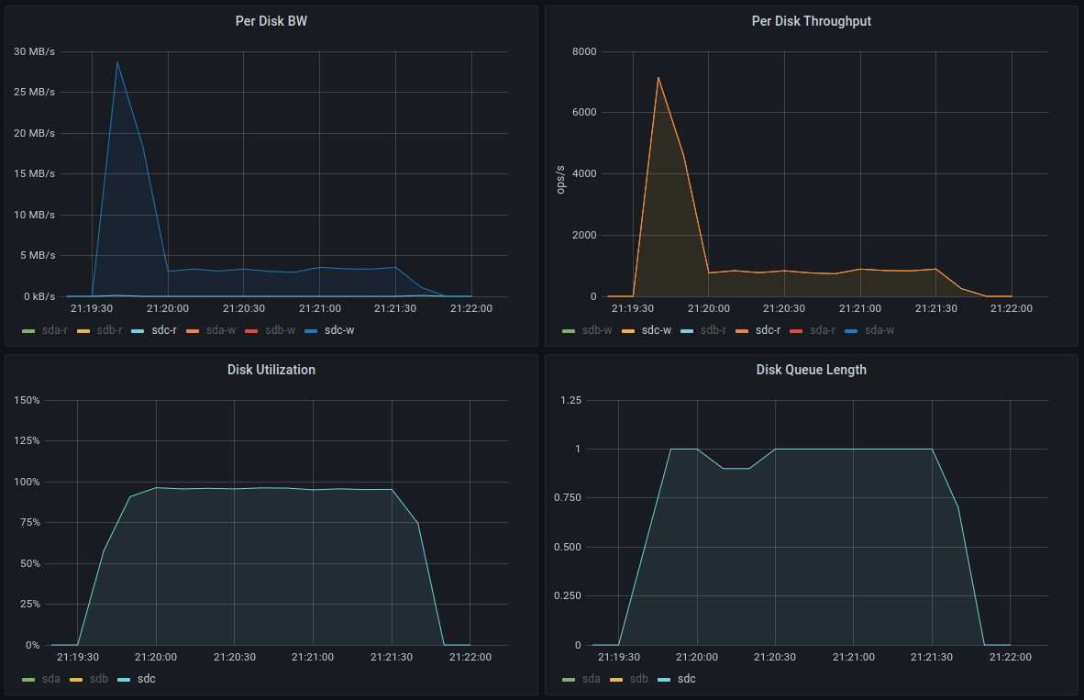Select sdc label in Disk Queue Length legend
The width and height of the screenshot is (1084, 700).
(687, 679)
